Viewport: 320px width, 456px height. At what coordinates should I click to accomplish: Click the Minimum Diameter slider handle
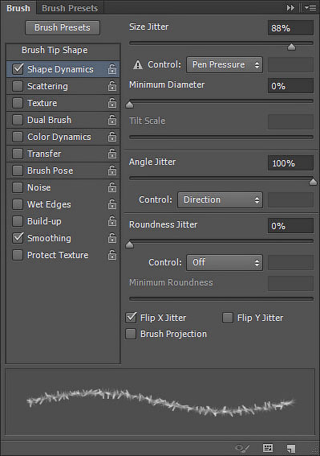(129, 105)
